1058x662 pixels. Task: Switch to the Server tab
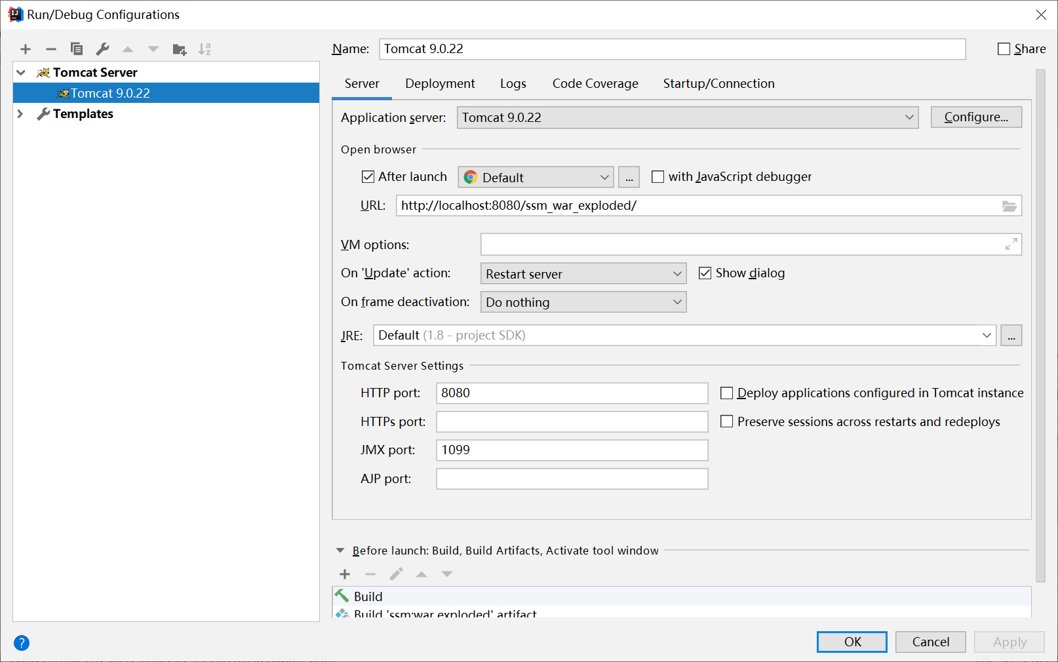[x=362, y=84]
